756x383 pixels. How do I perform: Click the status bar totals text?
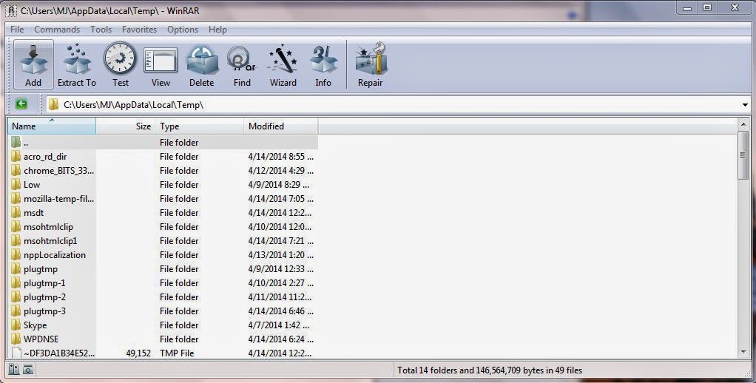(x=490, y=370)
